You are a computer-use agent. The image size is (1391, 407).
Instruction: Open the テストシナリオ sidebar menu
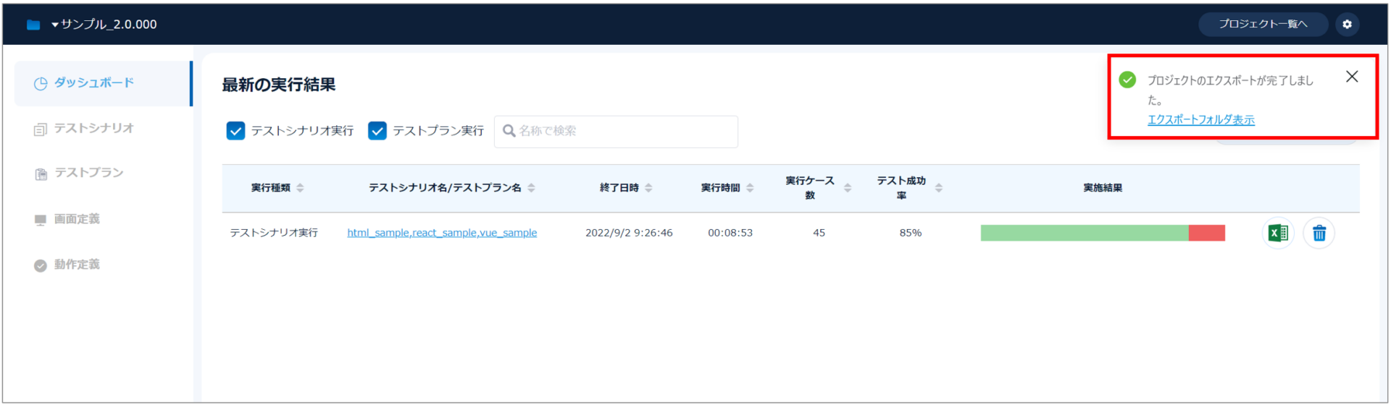(x=93, y=129)
